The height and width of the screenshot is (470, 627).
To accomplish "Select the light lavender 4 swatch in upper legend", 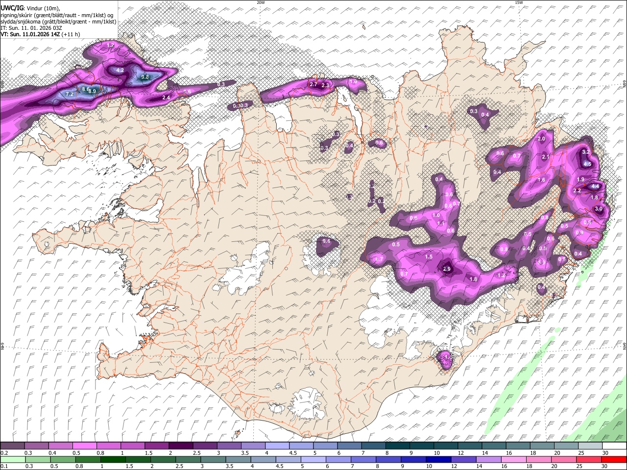I will (x=277, y=446).
